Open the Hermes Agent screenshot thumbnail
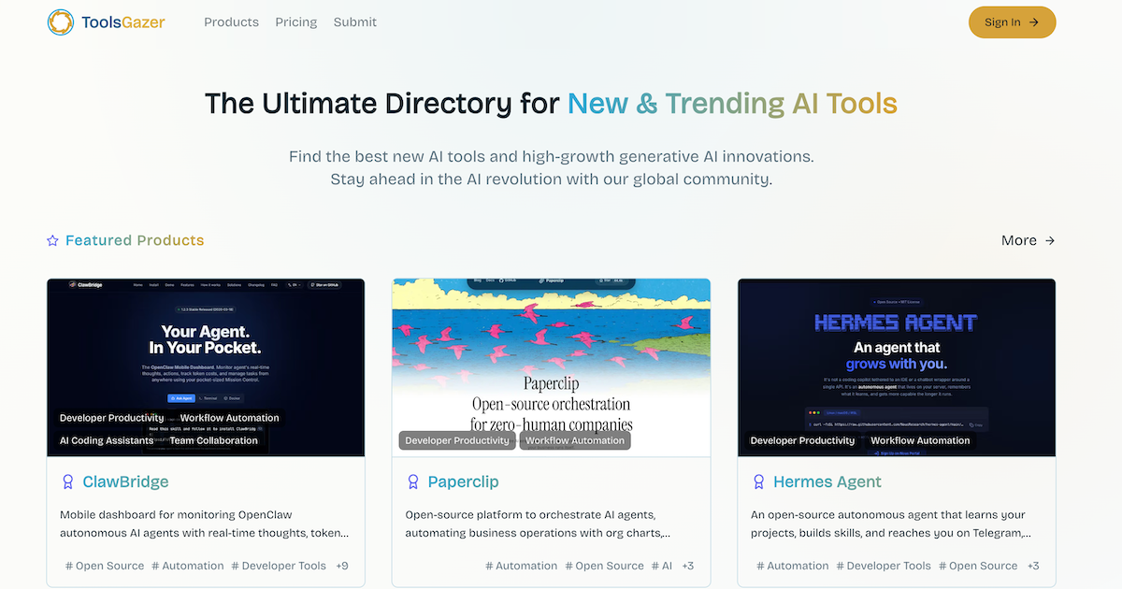Screen dimensions: 1122x589 (897, 367)
